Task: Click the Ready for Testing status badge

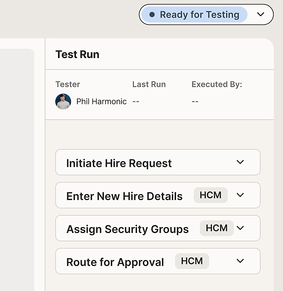Action: pos(194,15)
